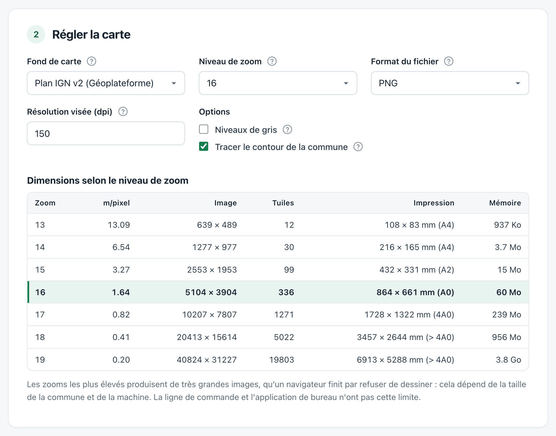Enable the Niveaux de gris checkbox
Screen dimensions: 556x436
204,129
